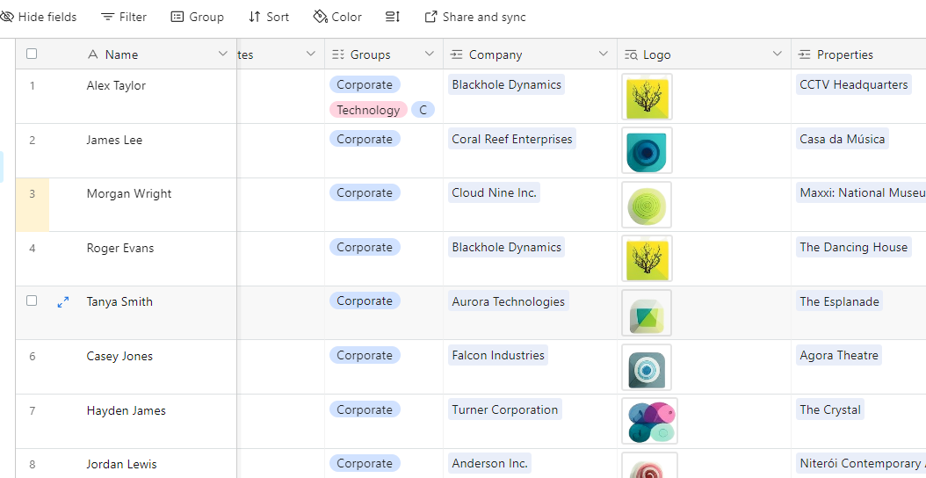This screenshot has width=926, height=478.
Task: Click James Lee's Corporate group tag
Action: pos(365,139)
